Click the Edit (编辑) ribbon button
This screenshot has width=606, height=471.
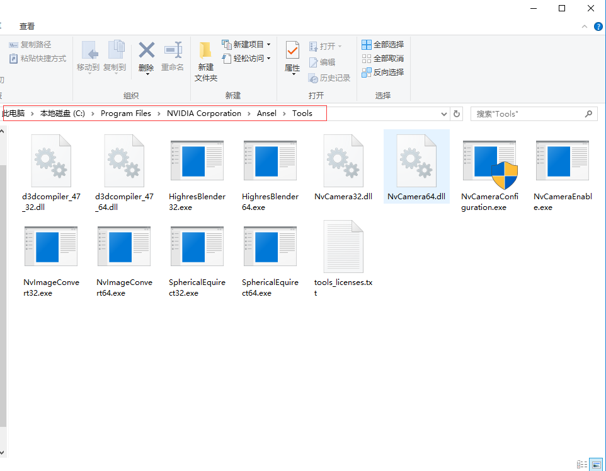coord(322,62)
